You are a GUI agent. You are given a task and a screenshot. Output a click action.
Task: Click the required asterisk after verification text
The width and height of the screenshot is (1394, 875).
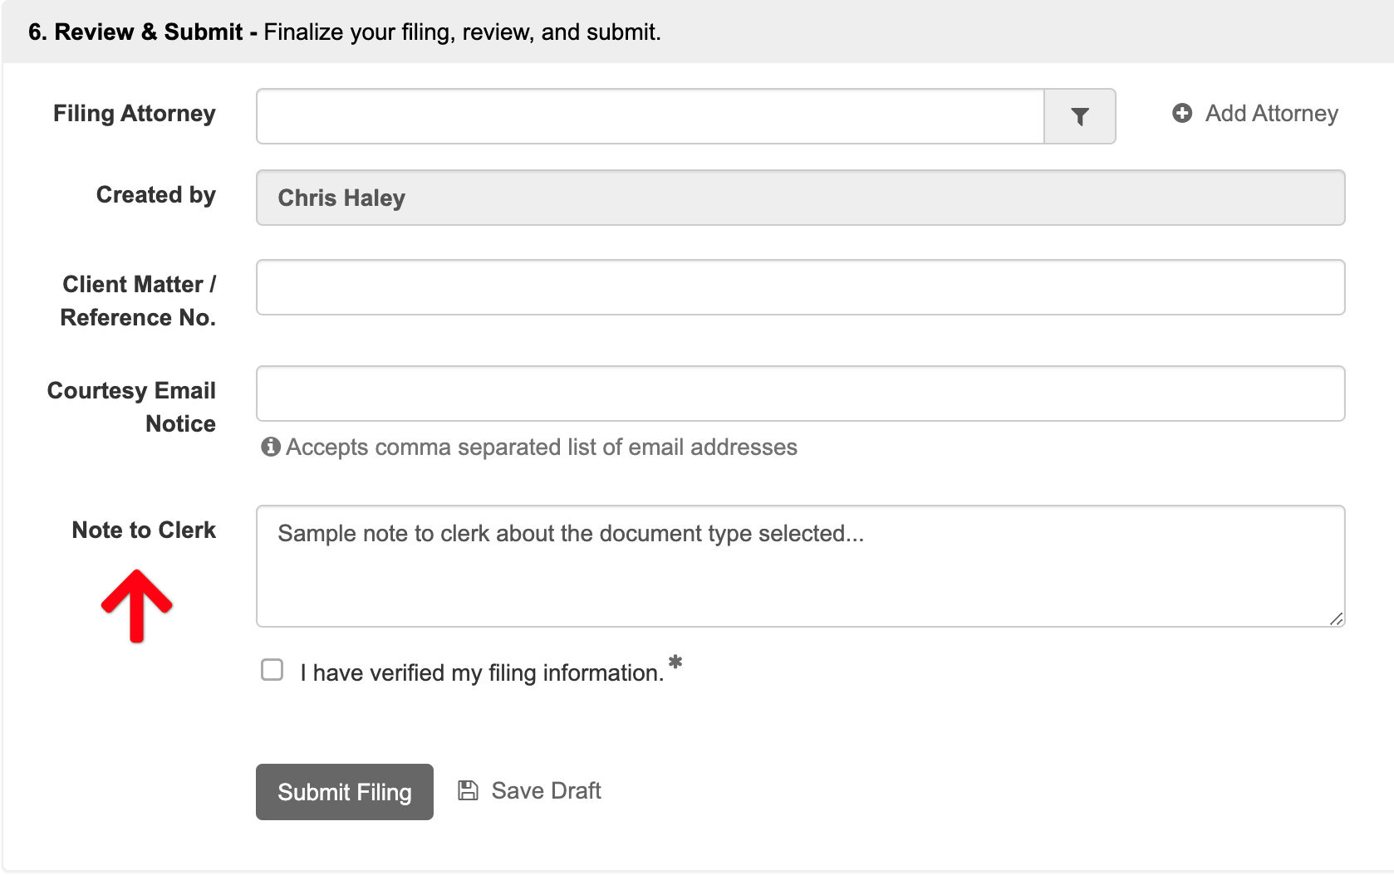[675, 662]
